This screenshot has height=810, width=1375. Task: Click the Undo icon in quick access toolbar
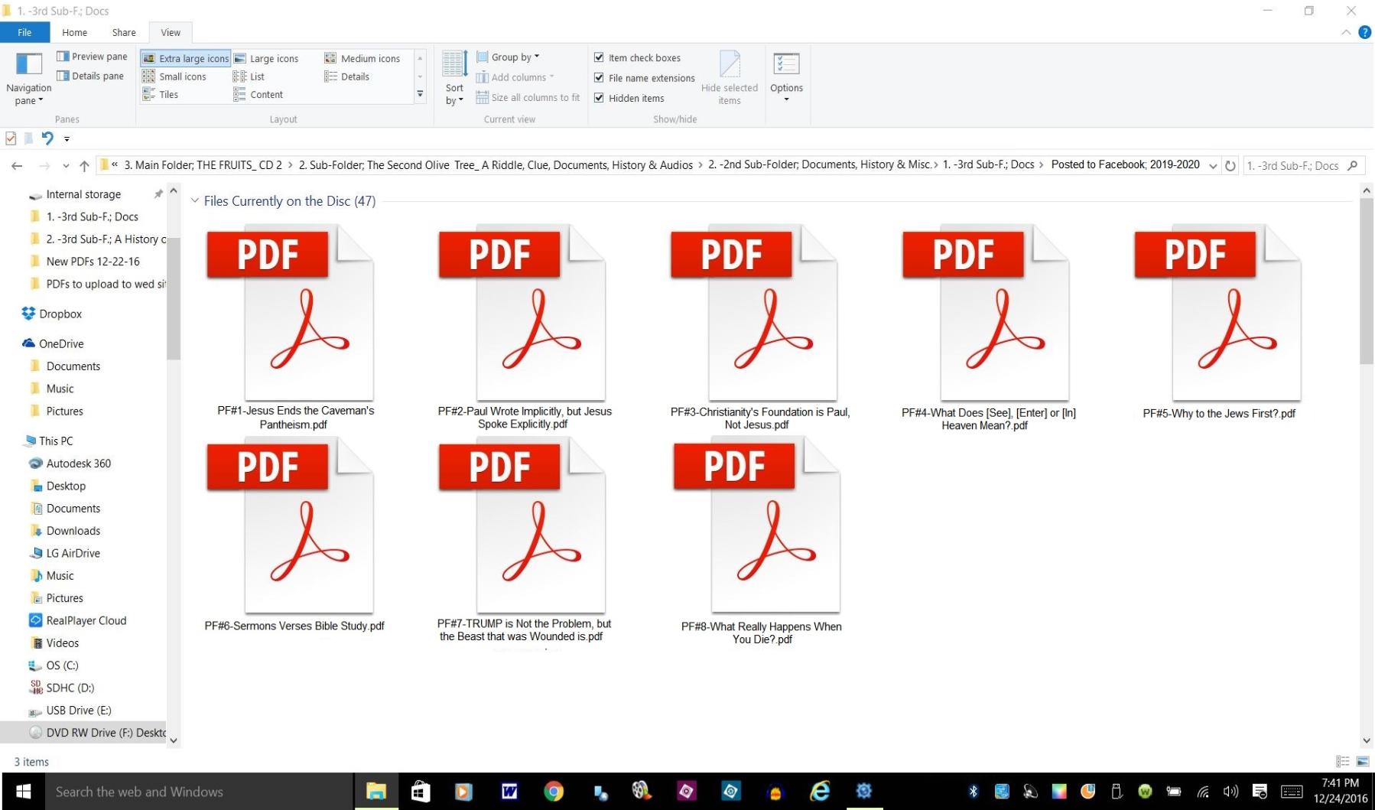pos(47,138)
